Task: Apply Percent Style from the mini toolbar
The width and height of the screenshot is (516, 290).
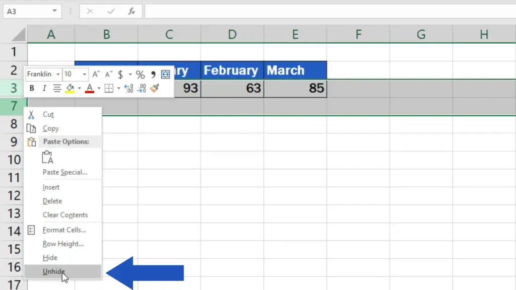Action: coord(141,73)
